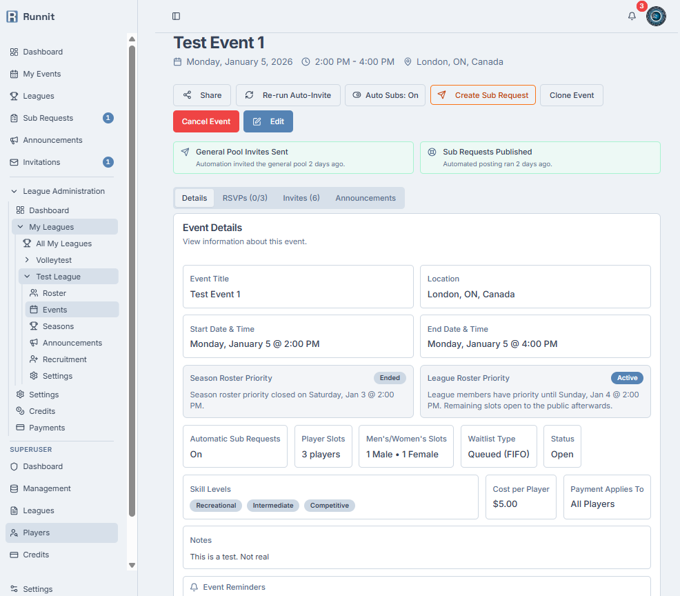680x596 pixels.
Task: Collapse the My Leagues group
Action: pos(20,227)
